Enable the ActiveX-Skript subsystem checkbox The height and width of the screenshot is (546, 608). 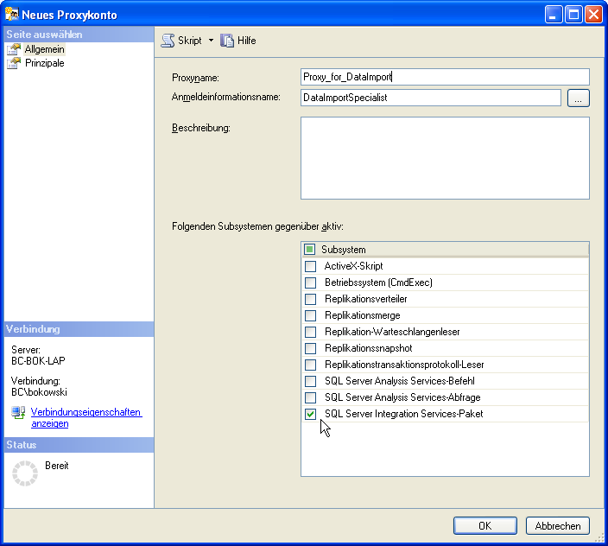310,266
